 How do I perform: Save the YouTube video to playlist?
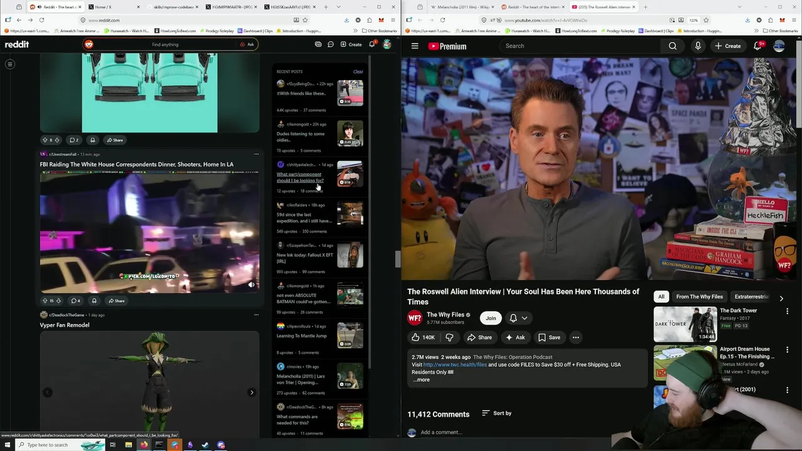point(549,337)
